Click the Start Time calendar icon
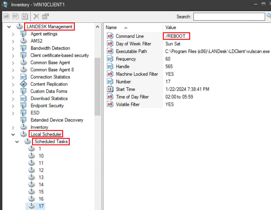This screenshot has width=271, height=210. [x=110, y=89]
